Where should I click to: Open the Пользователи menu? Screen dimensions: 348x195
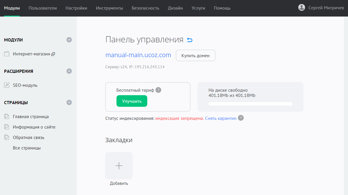(43, 8)
